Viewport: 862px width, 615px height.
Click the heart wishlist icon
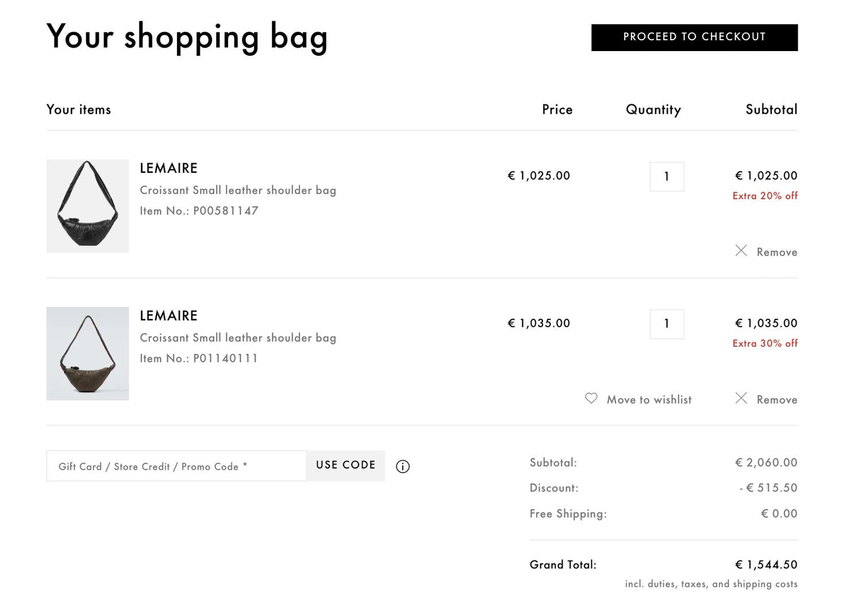point(591,398)
